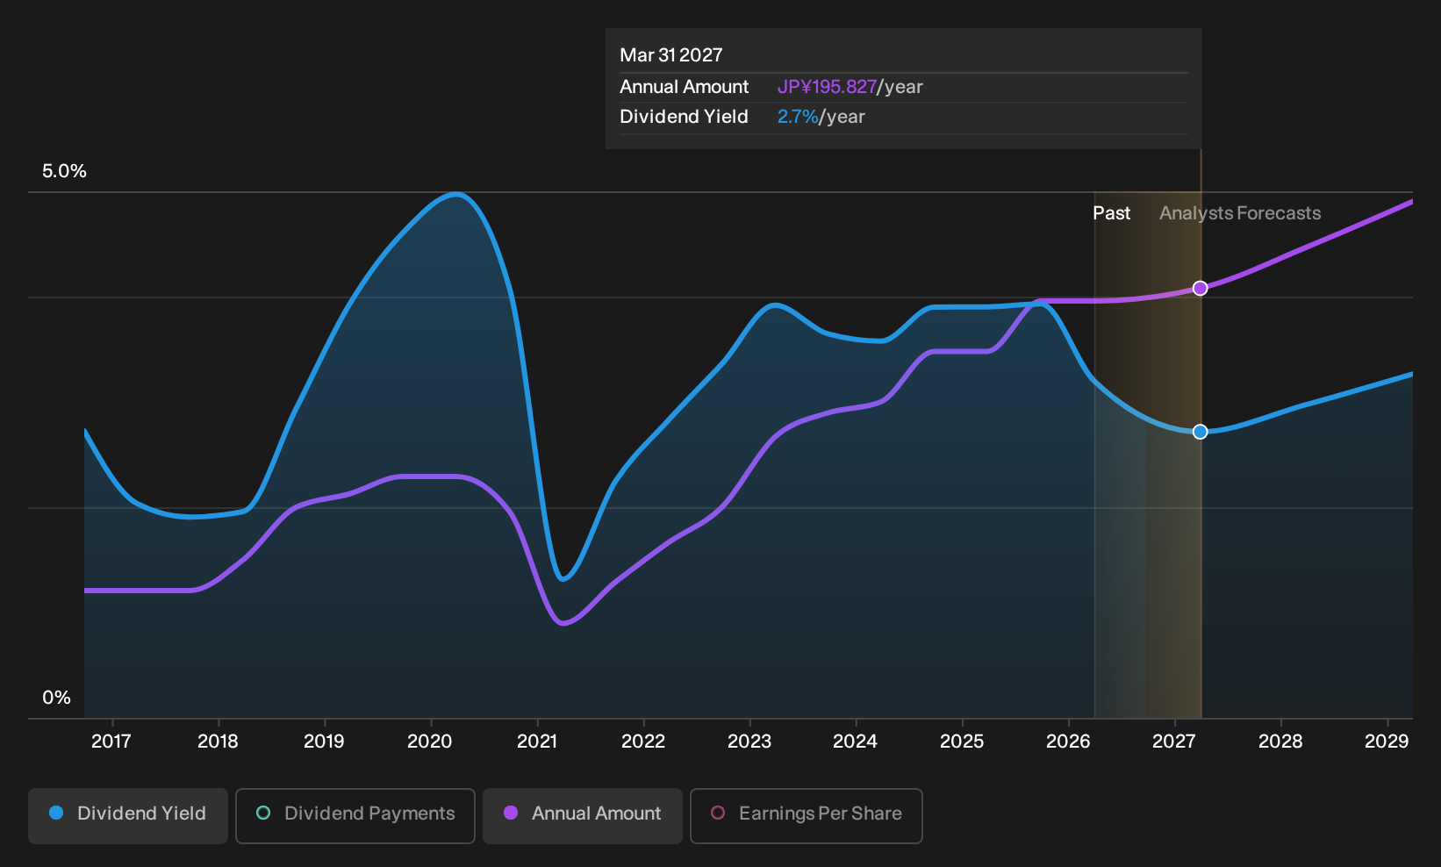Viewport: 1441px width, 867px height.
Task: Click the purple Annual Amount data point marker
Action: [1200, 288]
